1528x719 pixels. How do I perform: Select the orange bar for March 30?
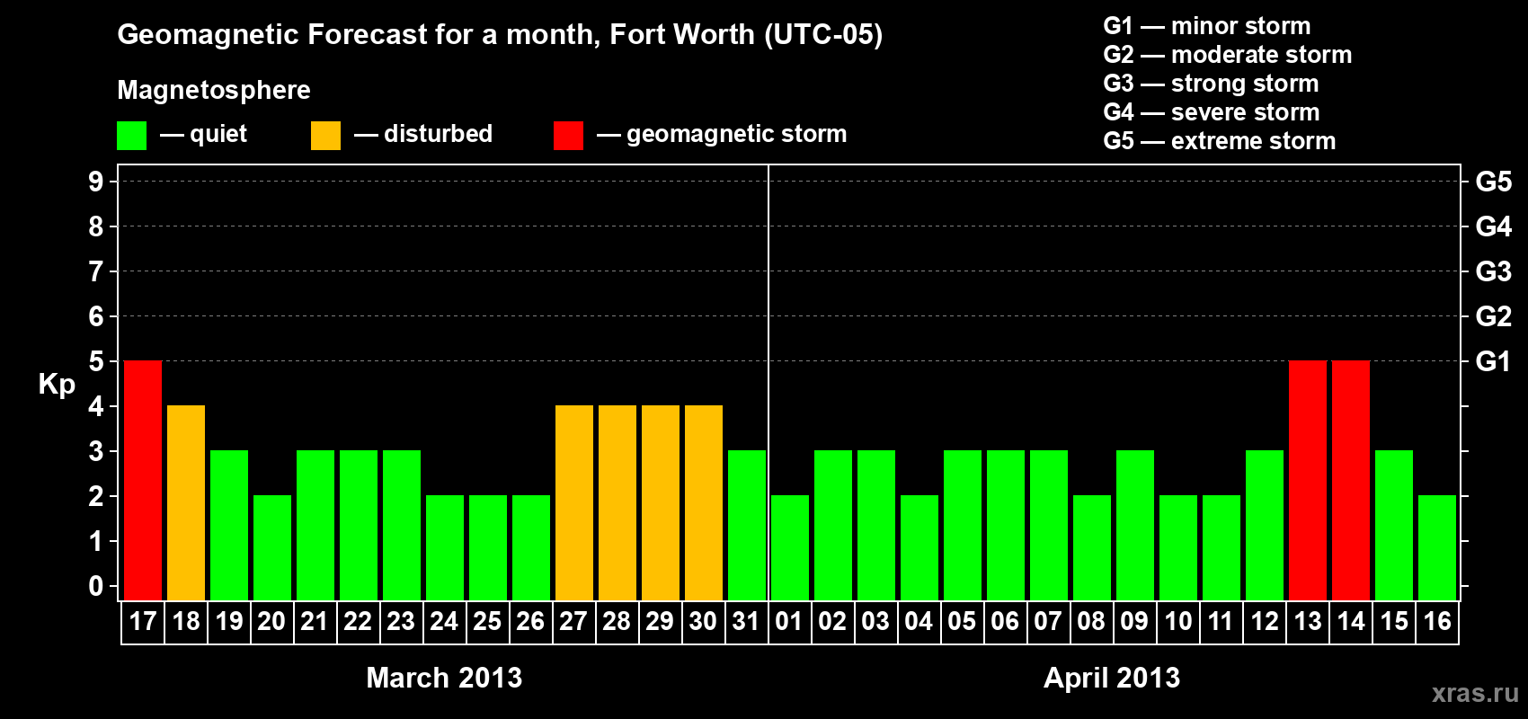coord(704,502)
